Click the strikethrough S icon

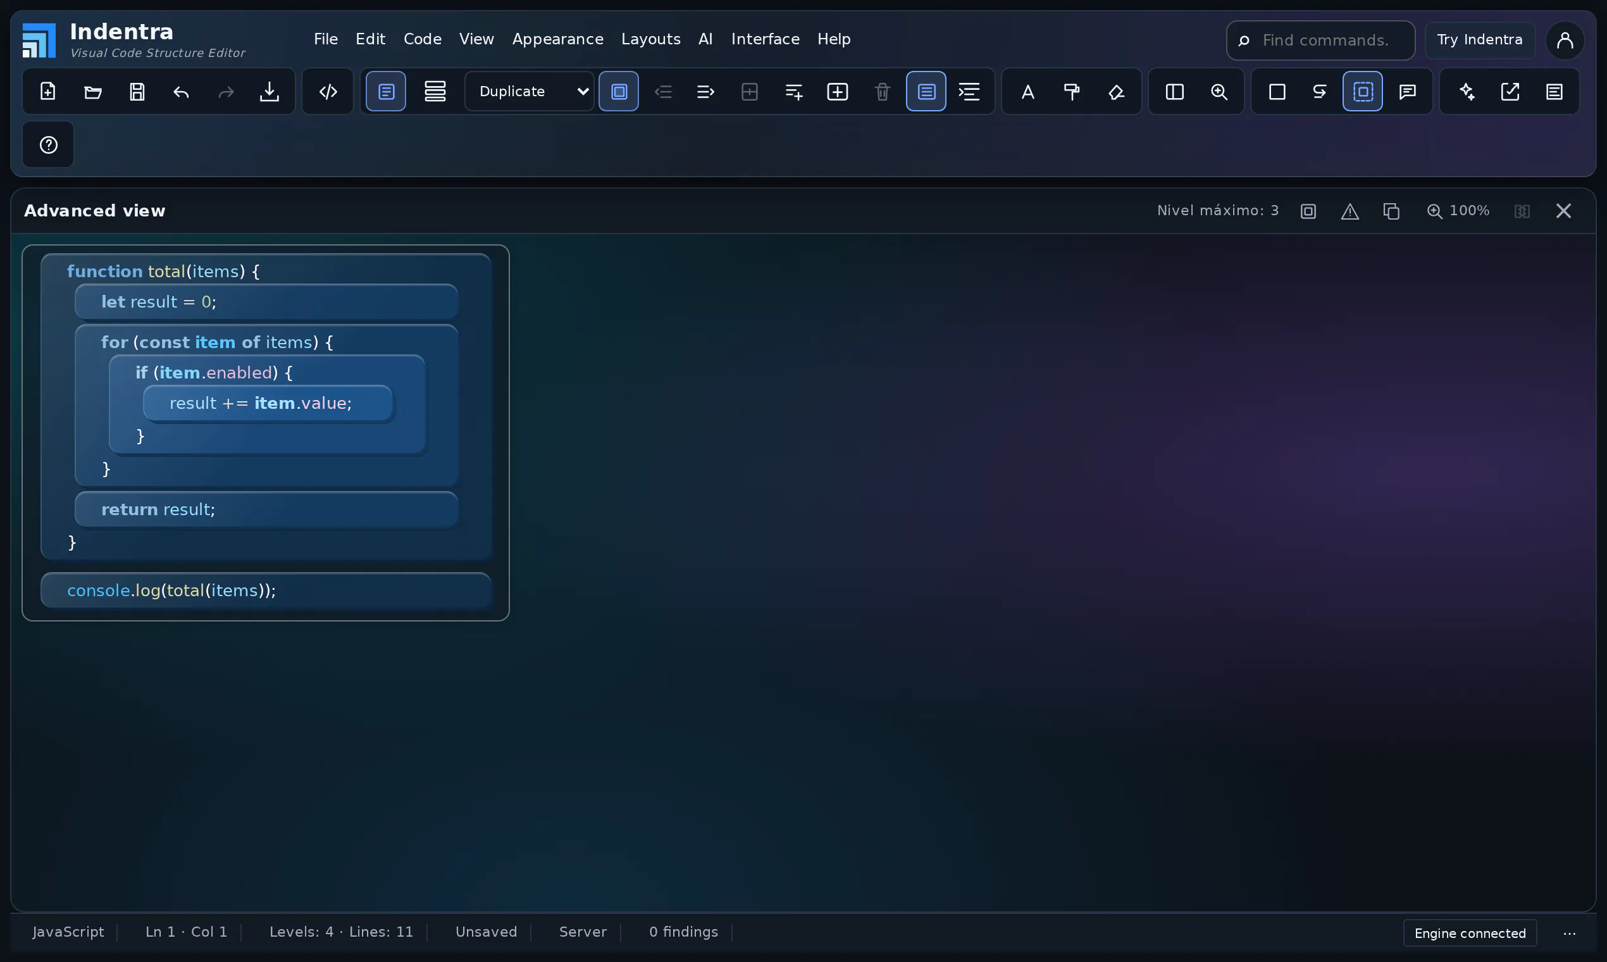click(x=1319, y=91)
